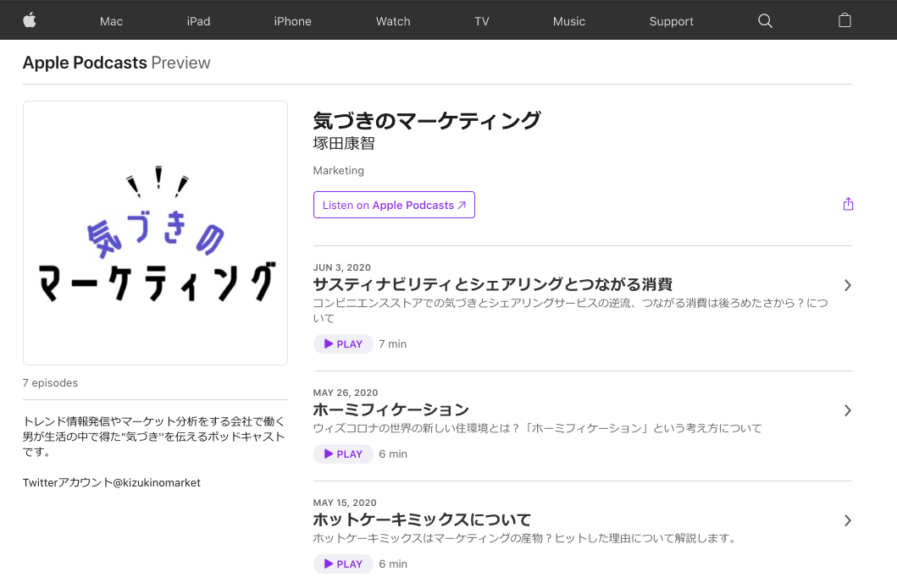
Task: Click description starting ホットケーキミックスはマーケティング
Action: tap(524, 538)
